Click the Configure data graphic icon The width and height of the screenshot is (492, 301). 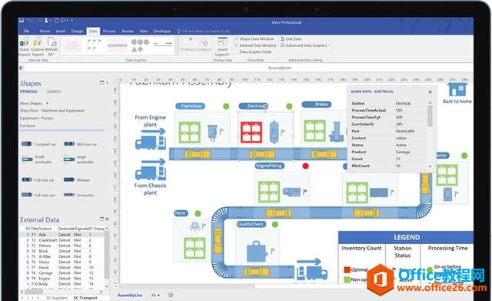point(204,45)
